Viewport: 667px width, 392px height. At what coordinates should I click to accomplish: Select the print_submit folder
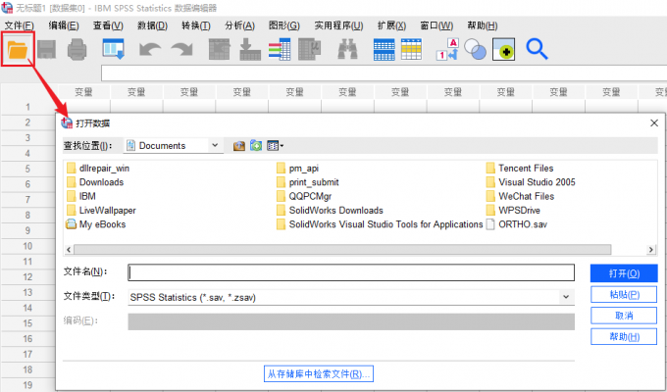click(308, 182)
